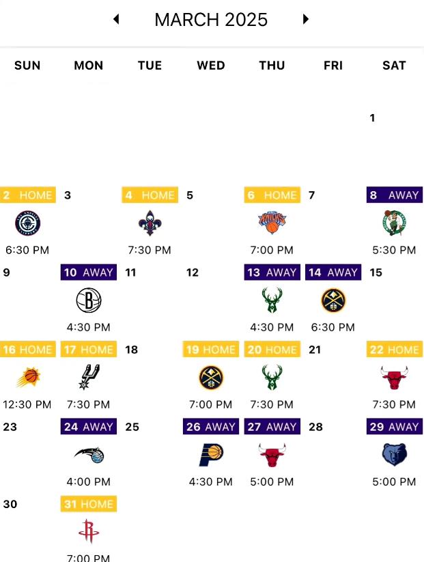The height and width of the screenshot is (562, 424).
Task: Open the Celtics away game logo
Action: point(394,223)
